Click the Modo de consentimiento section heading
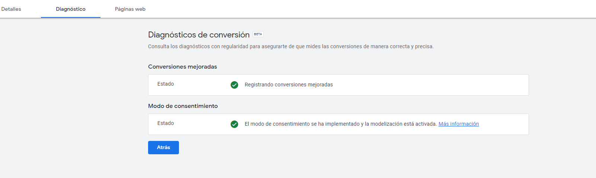Viewport: 596px width, 178px height. (x=183, y=106)
